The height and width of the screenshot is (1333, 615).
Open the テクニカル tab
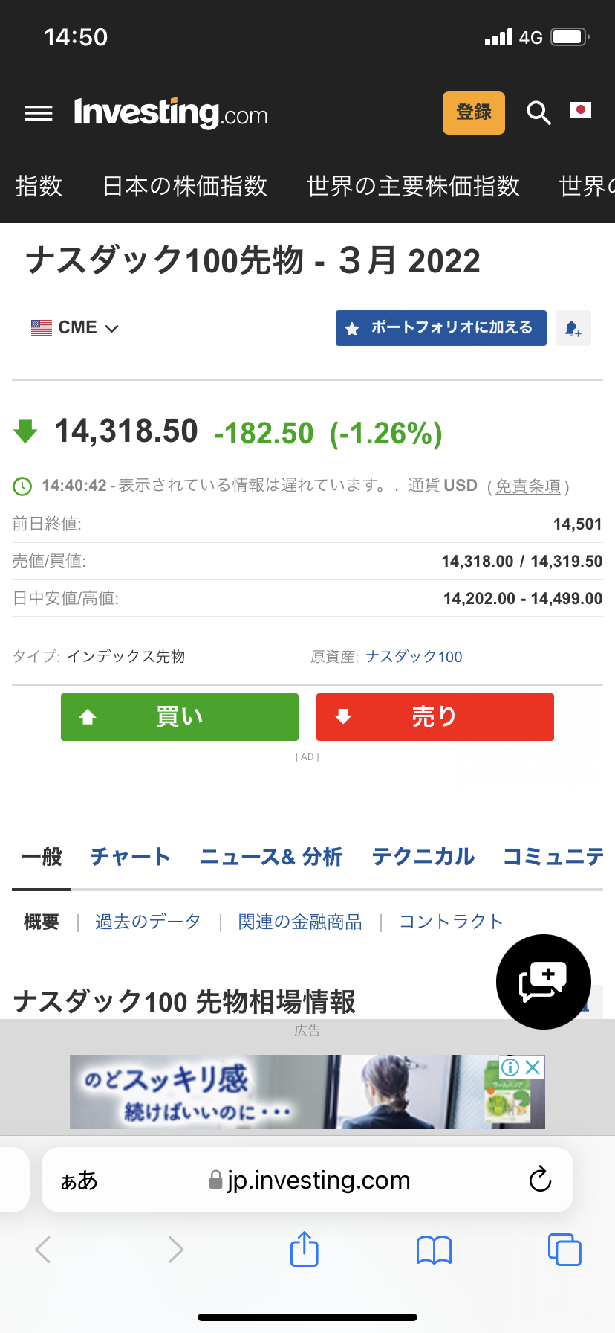point(423,857)
